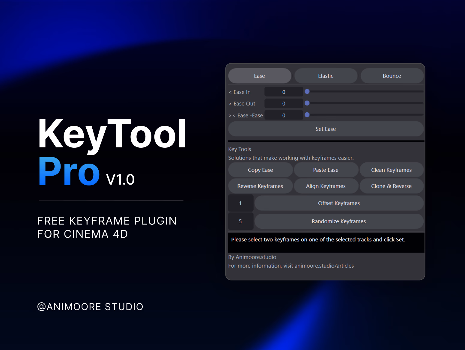Click the randomize amount field showing 5
Viewport: 465px width, 350px height.
tap(241, 221)
